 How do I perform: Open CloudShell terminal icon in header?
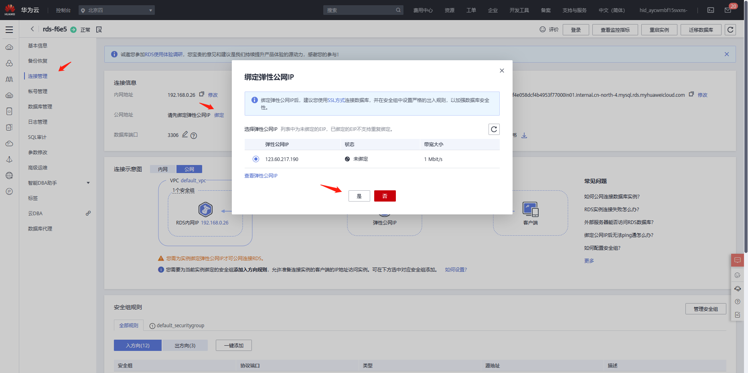[711, 10]
